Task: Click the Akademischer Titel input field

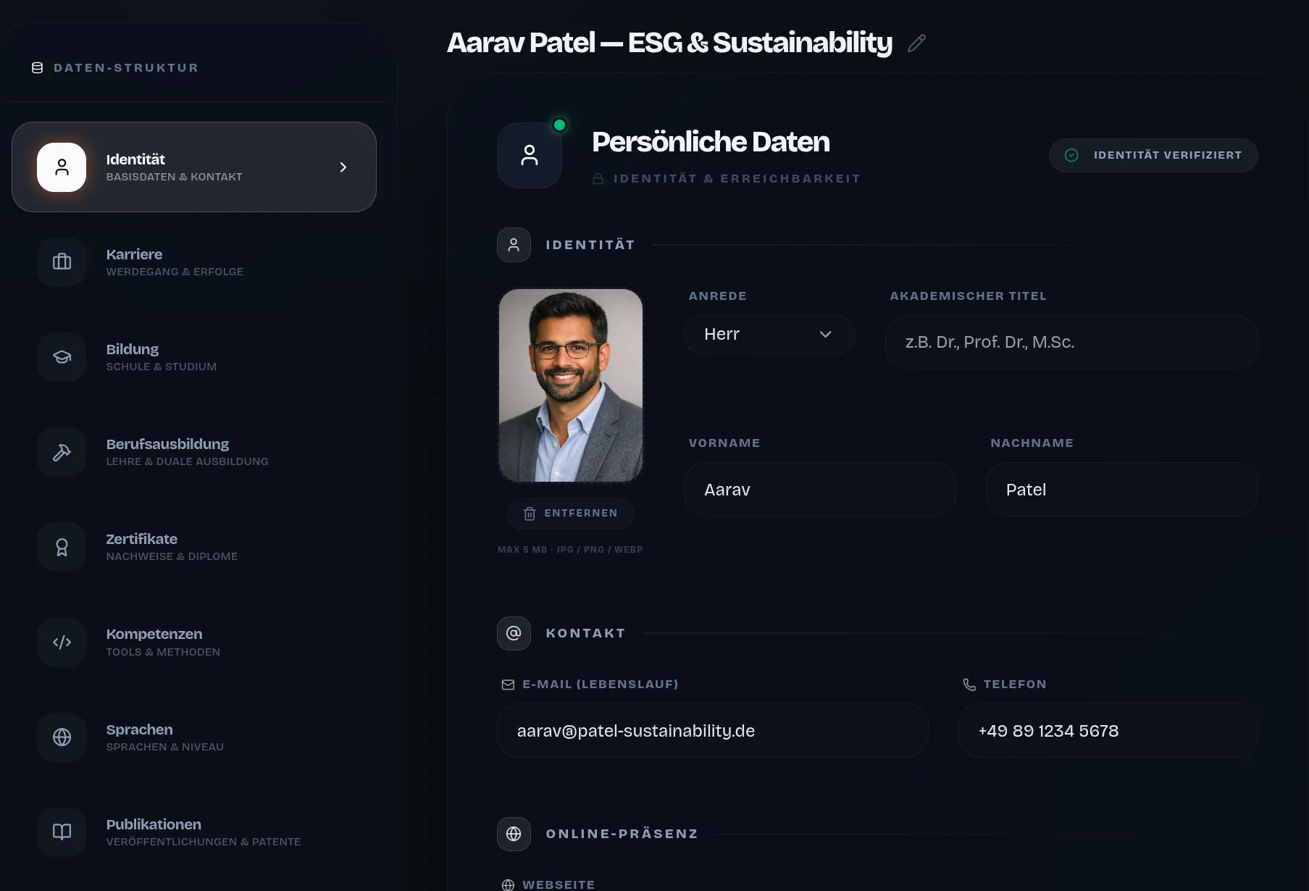Action: pyautogui.click(x=1071, y=342)
